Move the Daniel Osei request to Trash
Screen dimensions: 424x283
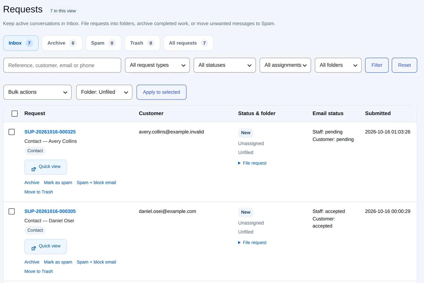(x=39, y=271)
